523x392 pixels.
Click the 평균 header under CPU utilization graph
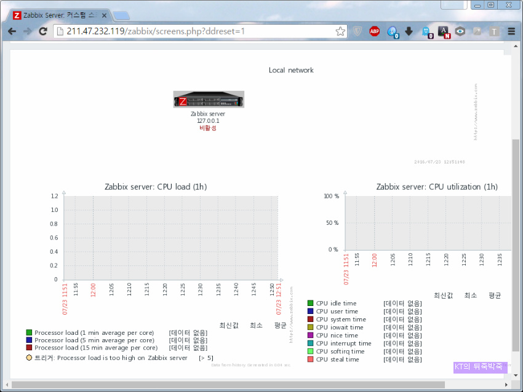[x=495, y=296]
